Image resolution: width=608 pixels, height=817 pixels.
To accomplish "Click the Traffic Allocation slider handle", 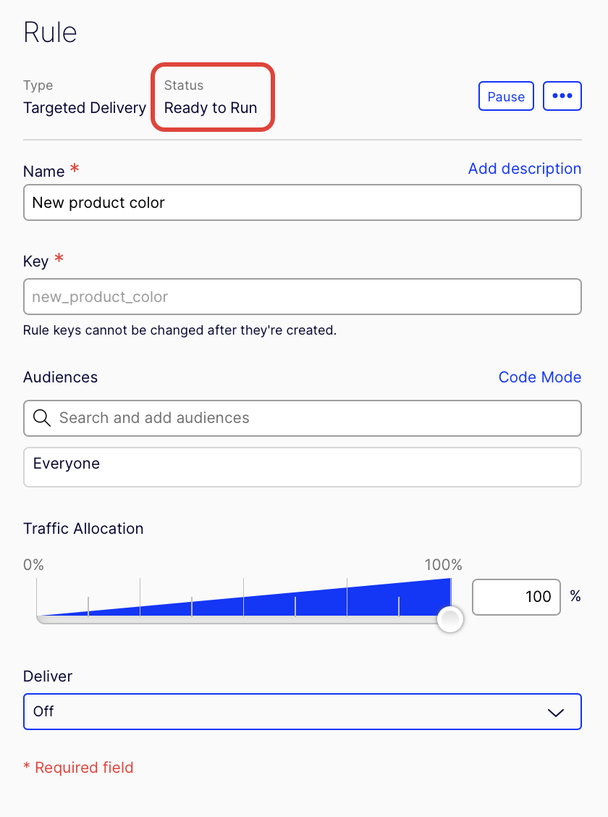I will [450, 619].
